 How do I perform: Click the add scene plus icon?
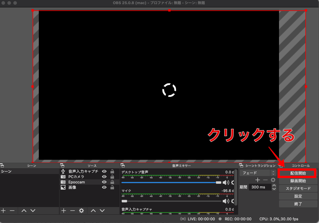pos(3,211)
